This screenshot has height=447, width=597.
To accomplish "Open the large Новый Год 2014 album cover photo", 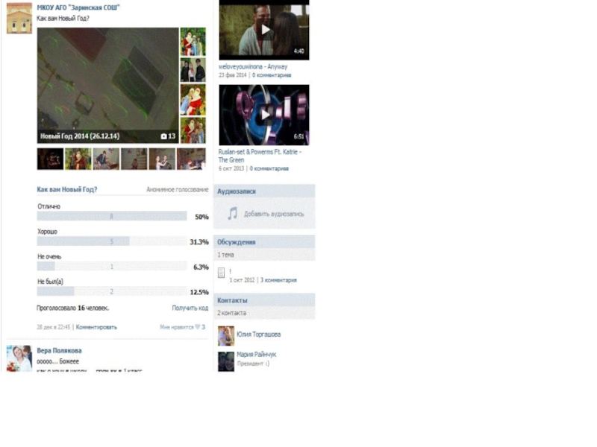I will 107,85.
